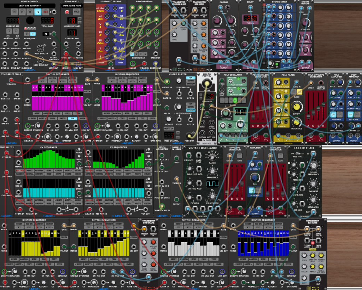This screenshot has width=362, height=290.
Task: Click FALL in the blue Rhythm Sequencer
Action: pyautogui.click(x=273, y=259)
